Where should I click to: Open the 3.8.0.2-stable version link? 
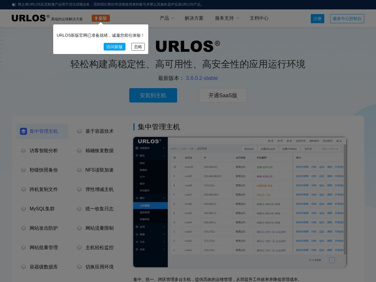(x=202, y=78)
